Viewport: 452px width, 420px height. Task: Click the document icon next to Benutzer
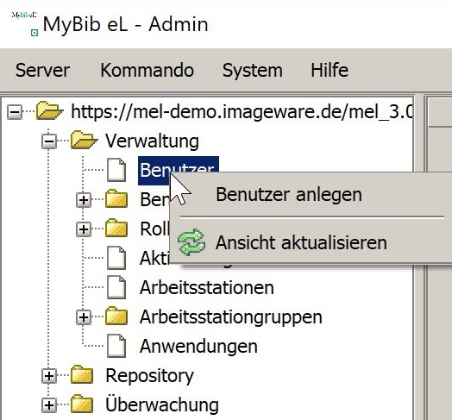[x=116, y=170]
